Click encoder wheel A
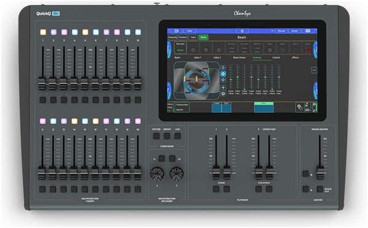Screen dimensions: 368x228 tap(157, 174)
